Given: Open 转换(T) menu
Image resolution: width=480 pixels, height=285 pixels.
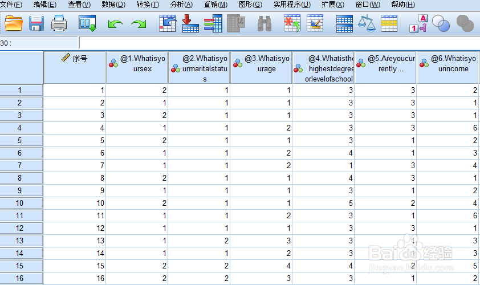Looking at the screenshot, I should tap(148, 5).
